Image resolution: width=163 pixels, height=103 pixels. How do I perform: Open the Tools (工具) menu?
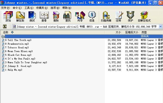coord(29,8)
